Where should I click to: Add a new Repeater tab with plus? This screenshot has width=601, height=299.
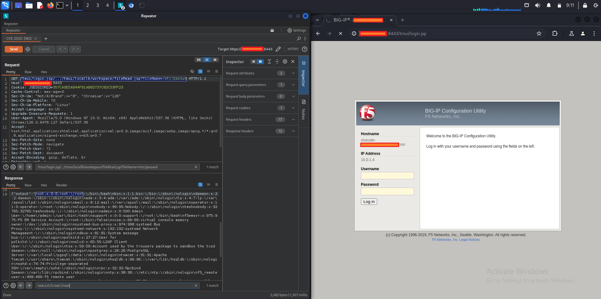click(x=46, y=38)
